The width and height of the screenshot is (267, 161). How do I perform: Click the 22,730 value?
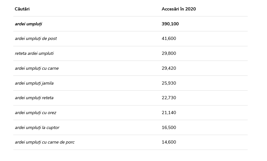(x=169, y=98)
